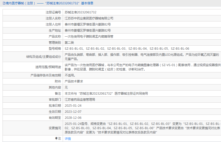Select the 管理类别 value 第二类
This screenshot has width=221, height=142.
(x=69, y=43)
